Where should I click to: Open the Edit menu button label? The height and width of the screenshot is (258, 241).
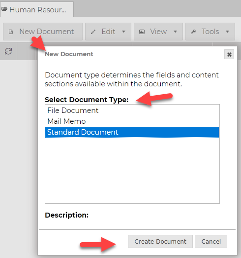(x=108, y=32)
